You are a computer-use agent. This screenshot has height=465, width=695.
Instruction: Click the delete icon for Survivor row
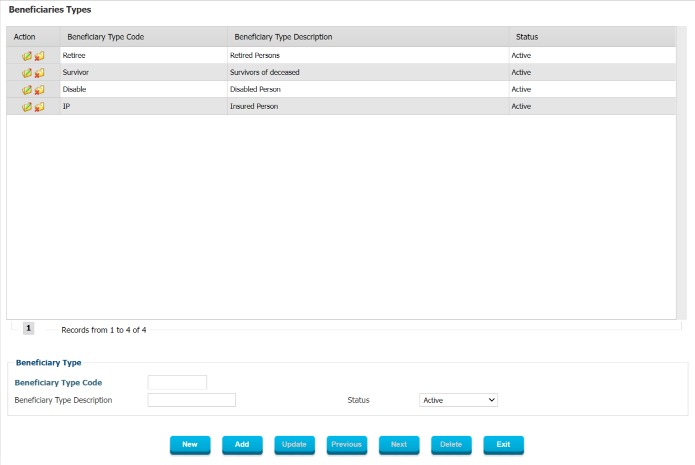tap(39, 73)
